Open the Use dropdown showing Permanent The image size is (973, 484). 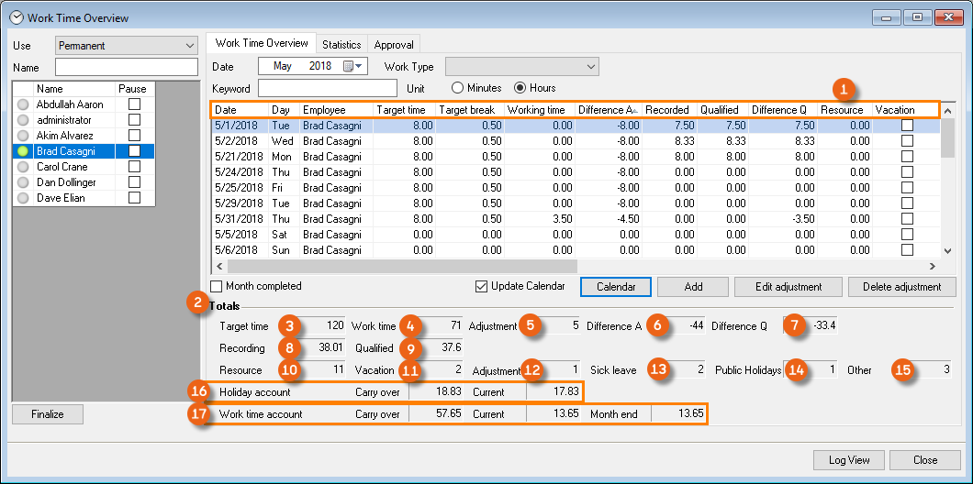coord(190,45)
